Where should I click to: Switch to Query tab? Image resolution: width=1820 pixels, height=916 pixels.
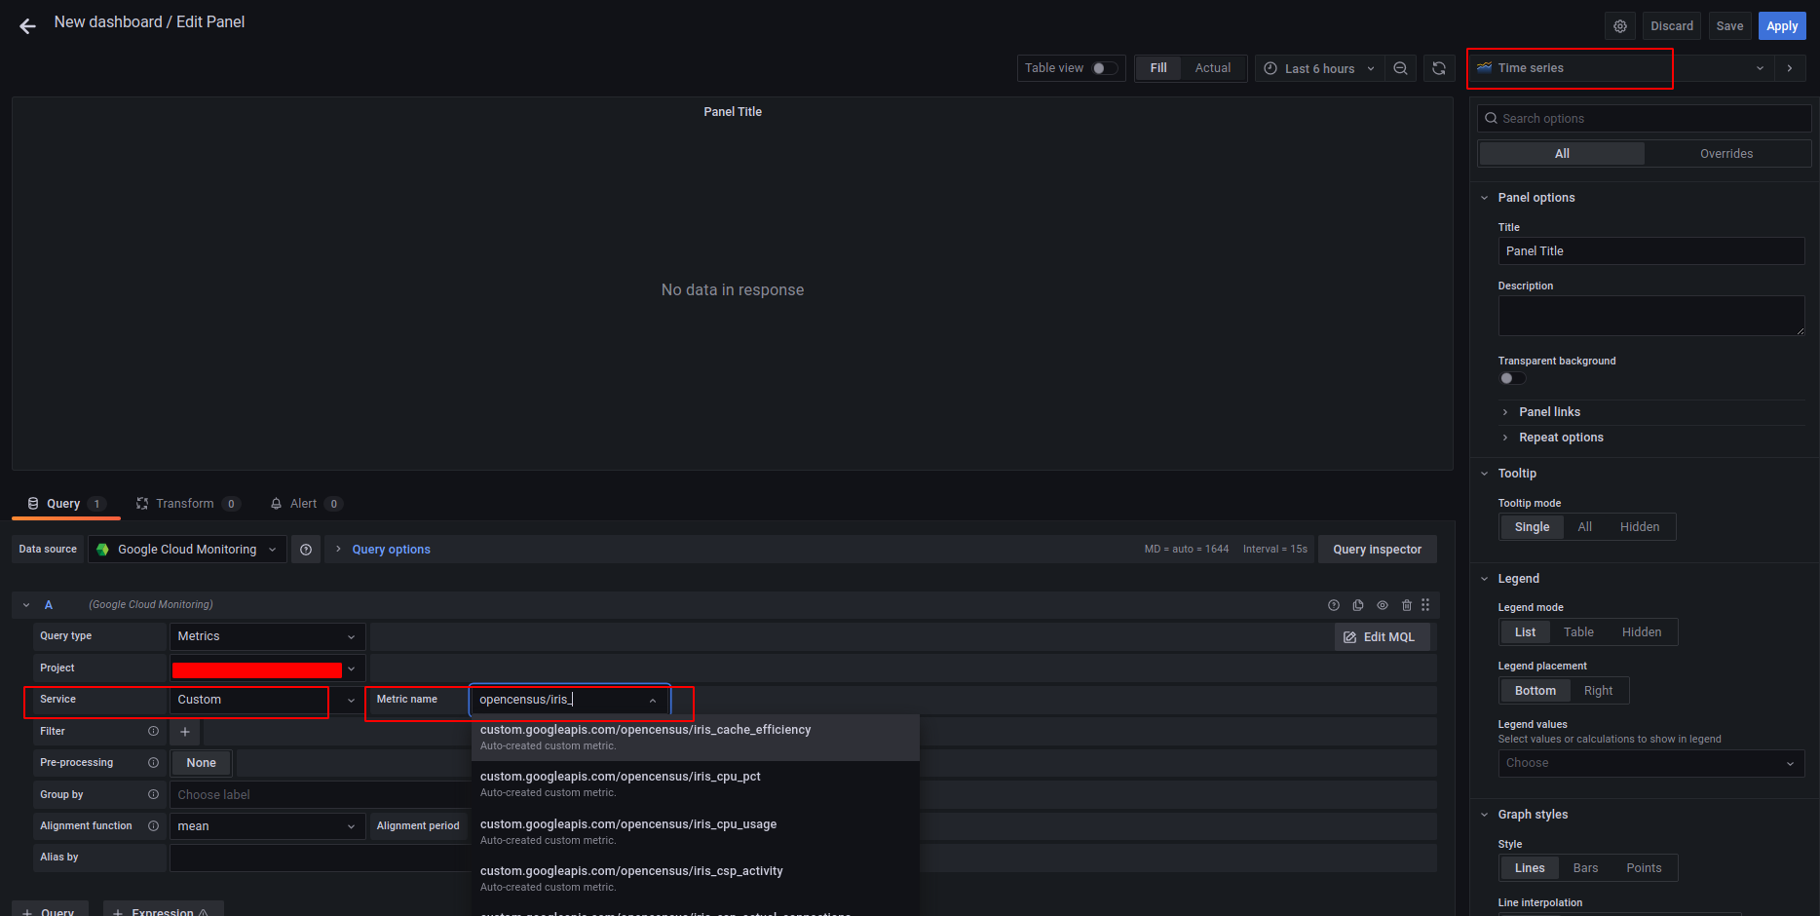pyautogui.click(x=65, y=504)
